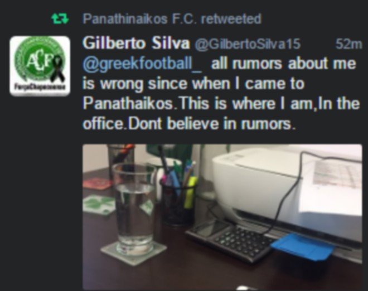Click the ForçaChapecoense caption on the avatar
Viewport: 368px width, 291px height.
pos(40,87)
